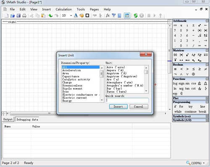The height and width of the screenshot is (167, 210).
Task: Click Dimension/Property list scrollbar thumb
Action: pos(102,74)
